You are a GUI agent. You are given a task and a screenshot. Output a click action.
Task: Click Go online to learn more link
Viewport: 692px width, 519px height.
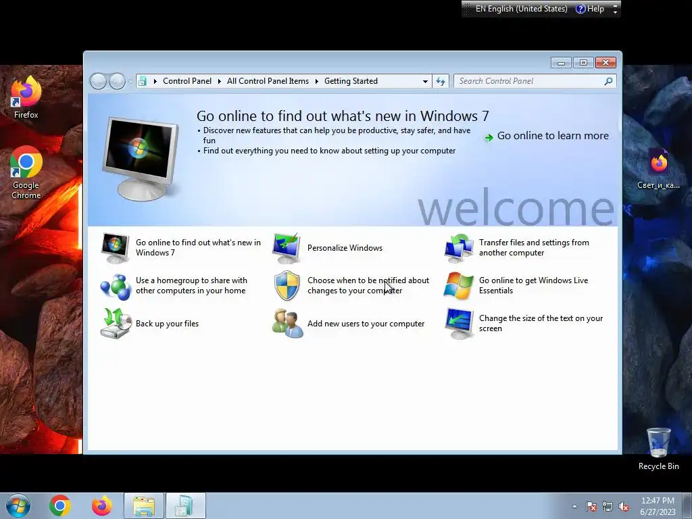pos(553,136)
